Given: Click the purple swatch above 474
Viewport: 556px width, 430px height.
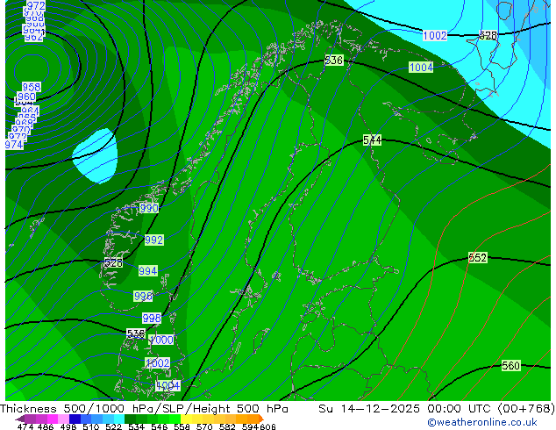Looking at the screenshot, I should point(30,419).
